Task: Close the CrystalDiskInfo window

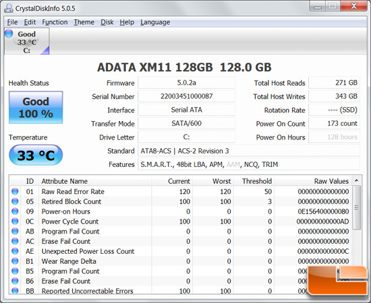Action: 354,6
